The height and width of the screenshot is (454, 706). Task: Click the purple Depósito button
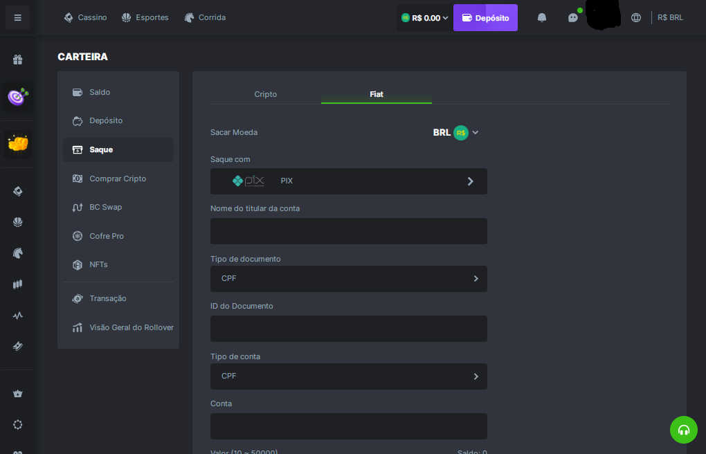click(485, 17)
